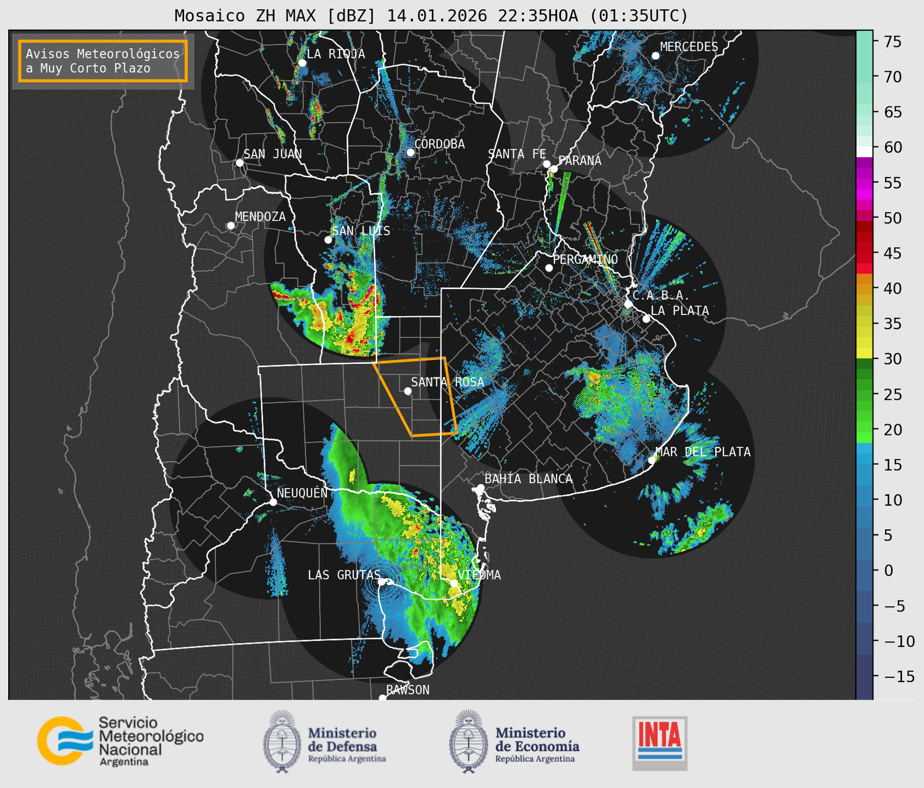The height and width of the screenshot is (788, 924).
Task: Click the 60 dBZ white band on color scale
Action: tap(864, 151)
